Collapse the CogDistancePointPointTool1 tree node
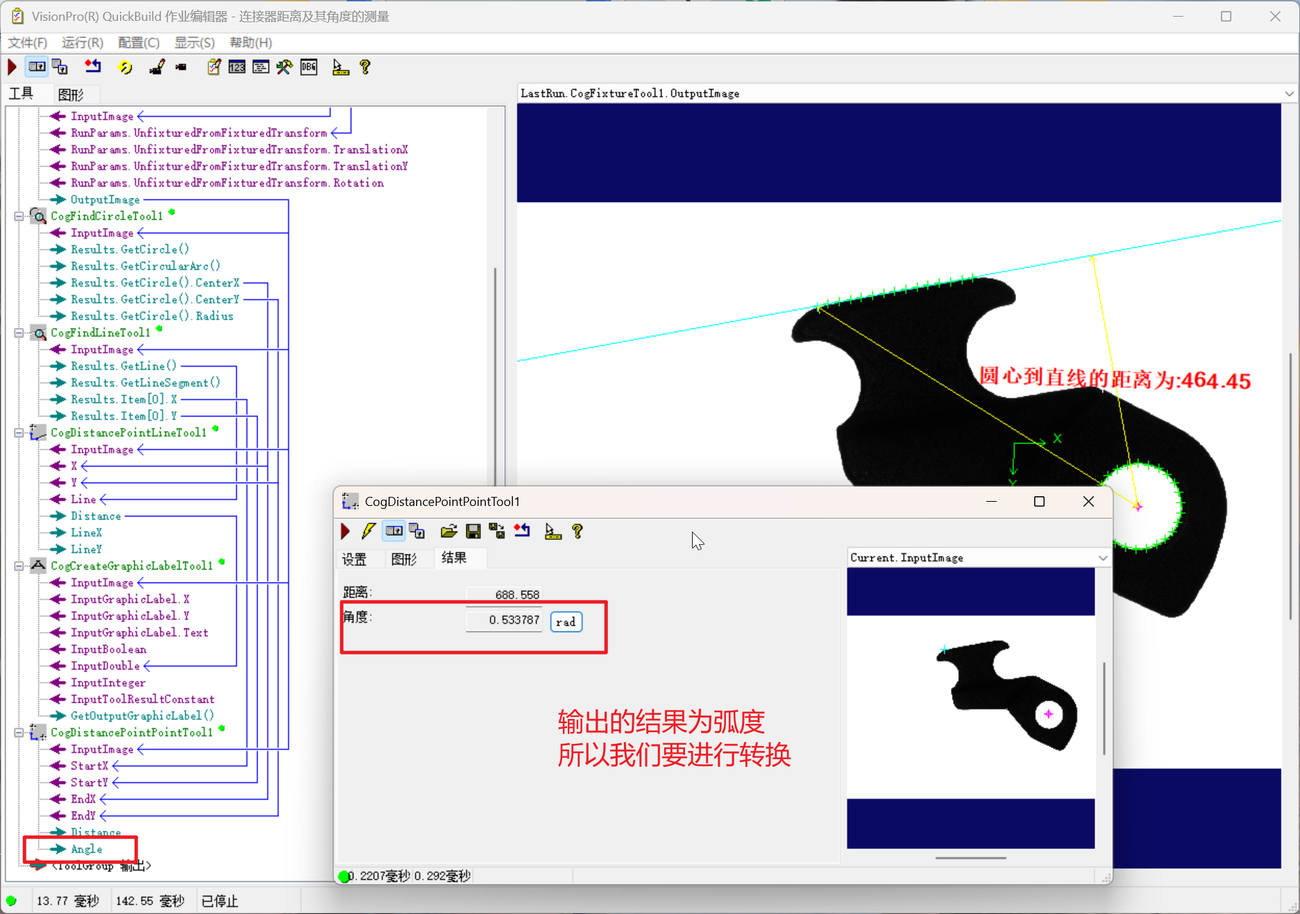This screenshot has height=914, width=1300. pyautogui.click(x=19, y=733)
